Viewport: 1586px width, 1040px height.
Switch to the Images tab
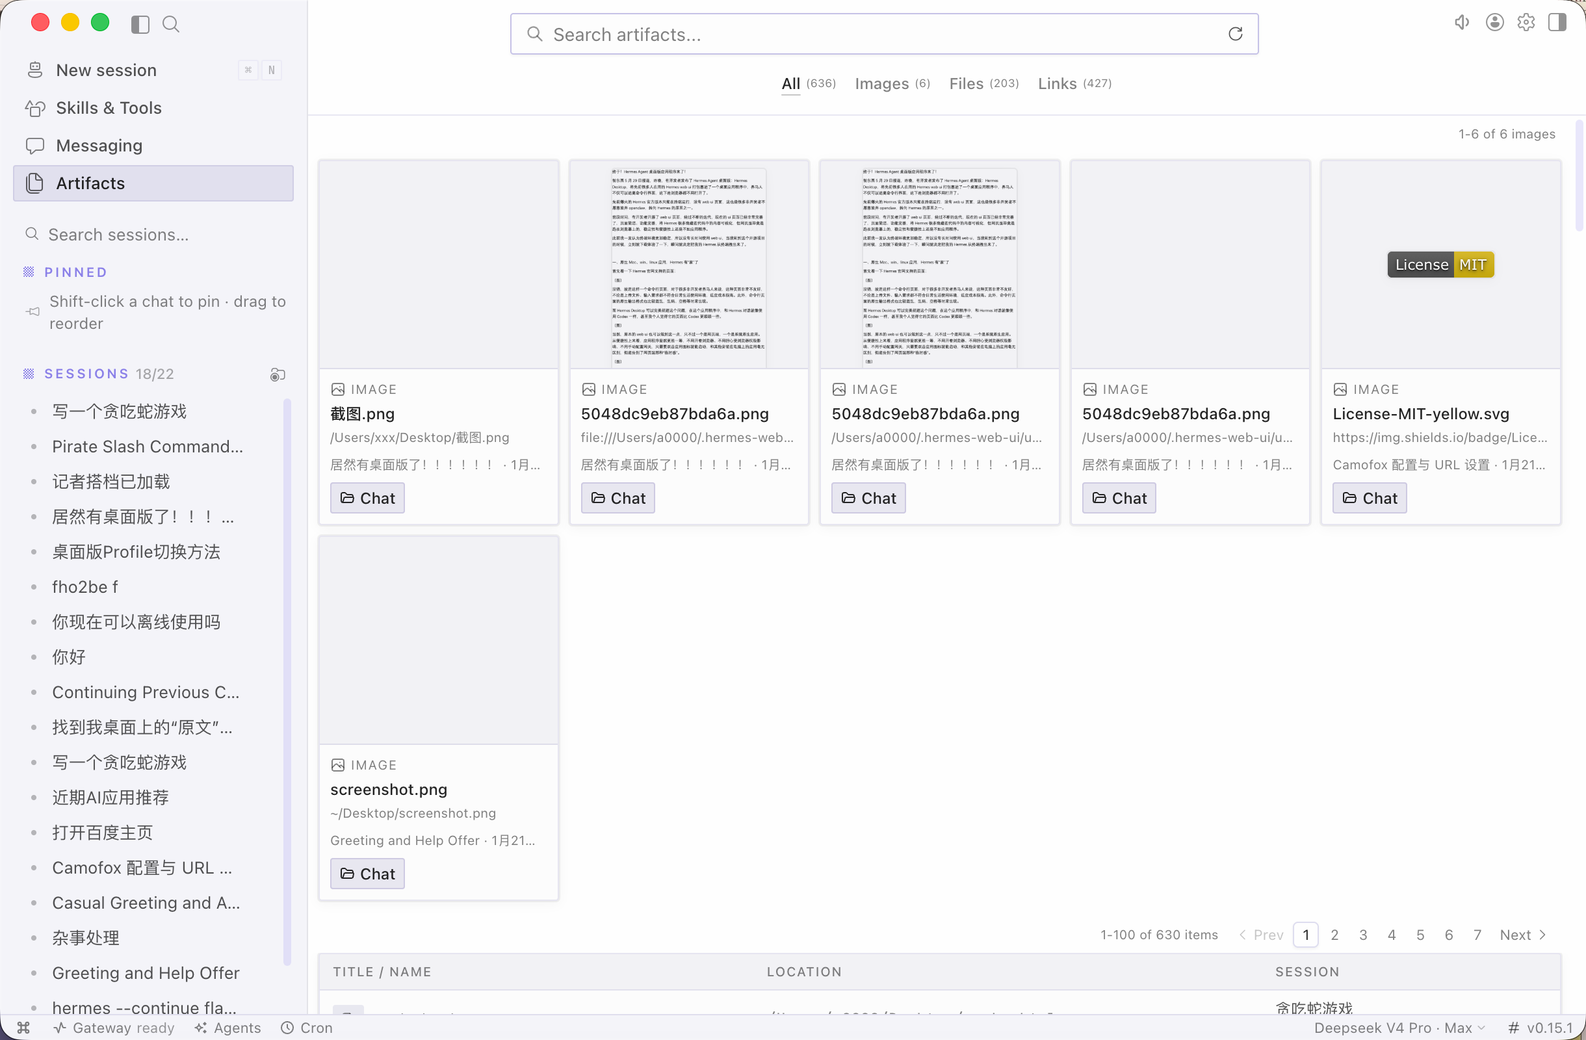coord(892,83)
